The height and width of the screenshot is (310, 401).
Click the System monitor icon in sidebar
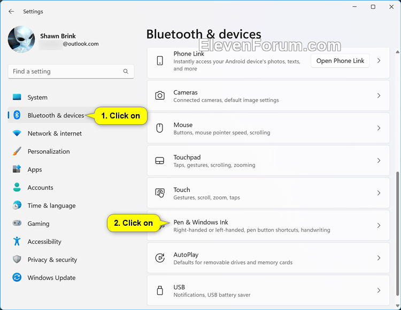17,97
